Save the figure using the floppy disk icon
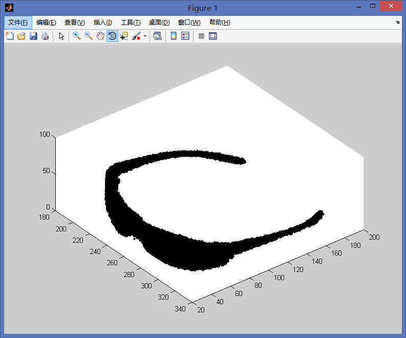406x338 pixels. click(x=33, y=36)
